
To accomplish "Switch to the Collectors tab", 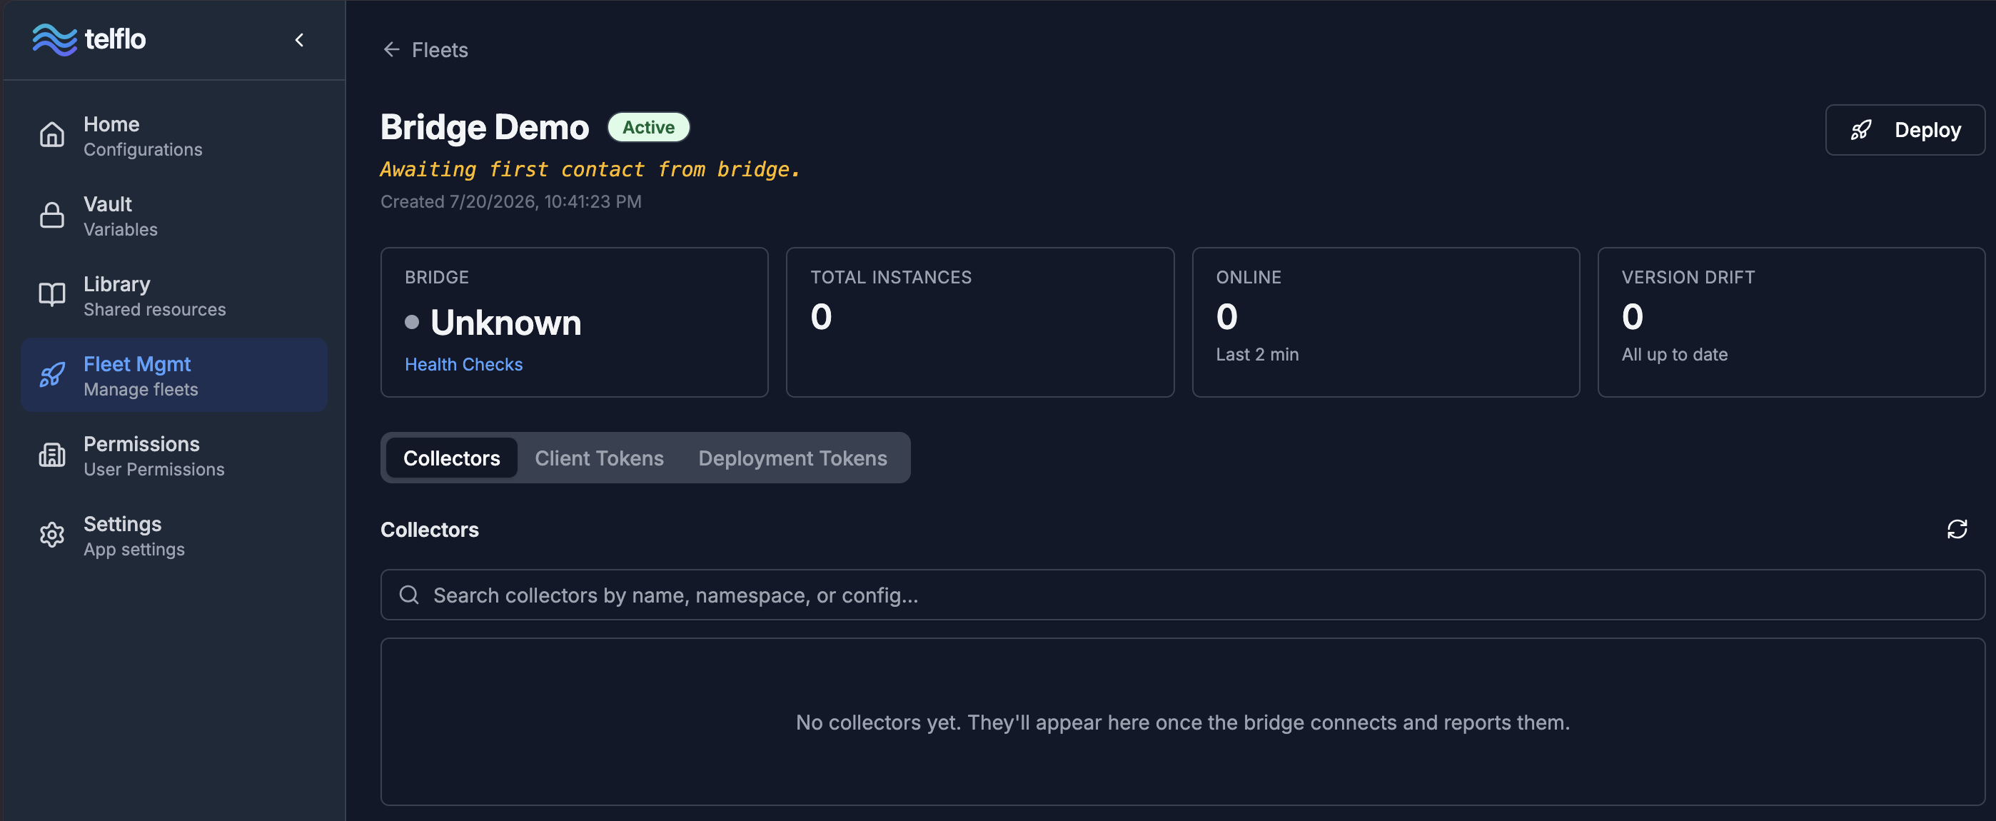I will coord(451,458).
